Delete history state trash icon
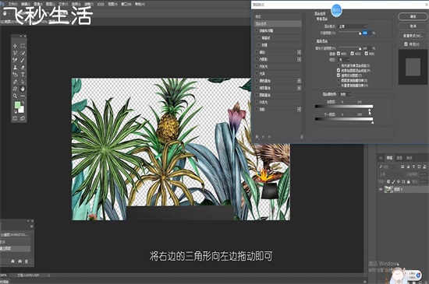 27,261
